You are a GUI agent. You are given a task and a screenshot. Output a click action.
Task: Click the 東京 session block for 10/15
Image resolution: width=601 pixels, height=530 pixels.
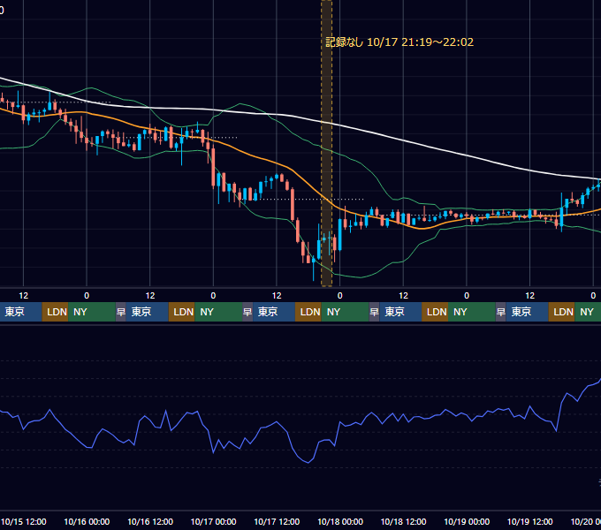(x=20, y=312)
